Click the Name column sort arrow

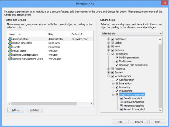coord(19,34)
